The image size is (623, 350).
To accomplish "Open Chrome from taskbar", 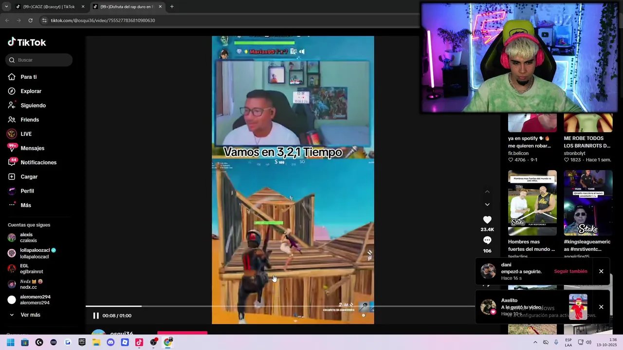I will 168,342.
